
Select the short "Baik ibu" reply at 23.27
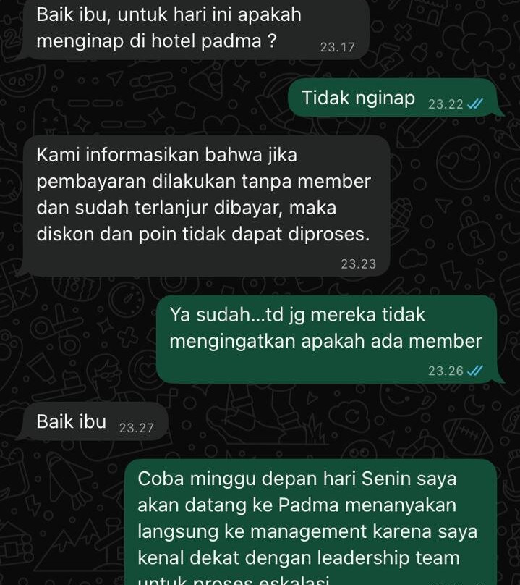pos(94,421)
